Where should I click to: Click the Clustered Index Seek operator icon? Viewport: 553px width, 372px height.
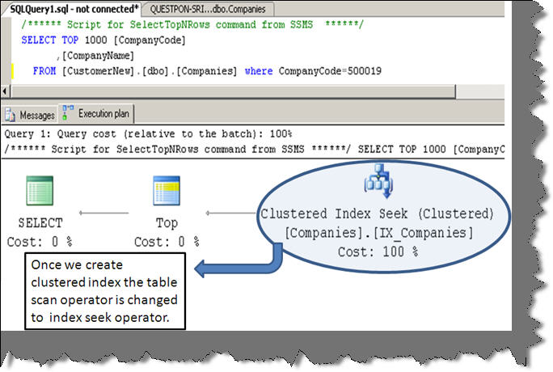(378, 180)
